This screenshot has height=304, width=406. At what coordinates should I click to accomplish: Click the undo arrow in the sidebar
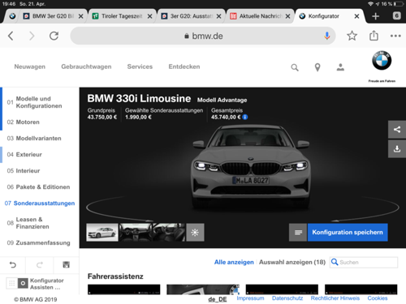(x=13, y=265)
